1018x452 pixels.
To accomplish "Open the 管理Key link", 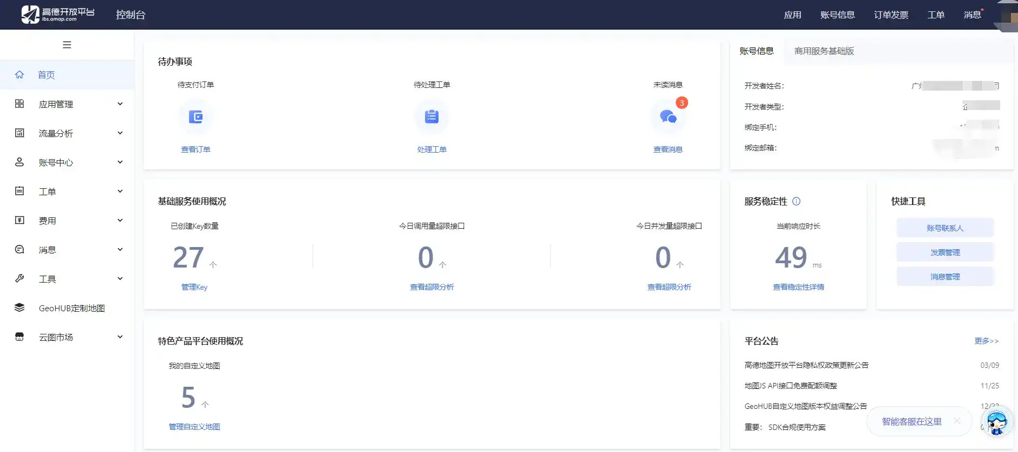I will click(x=194, y=287).
